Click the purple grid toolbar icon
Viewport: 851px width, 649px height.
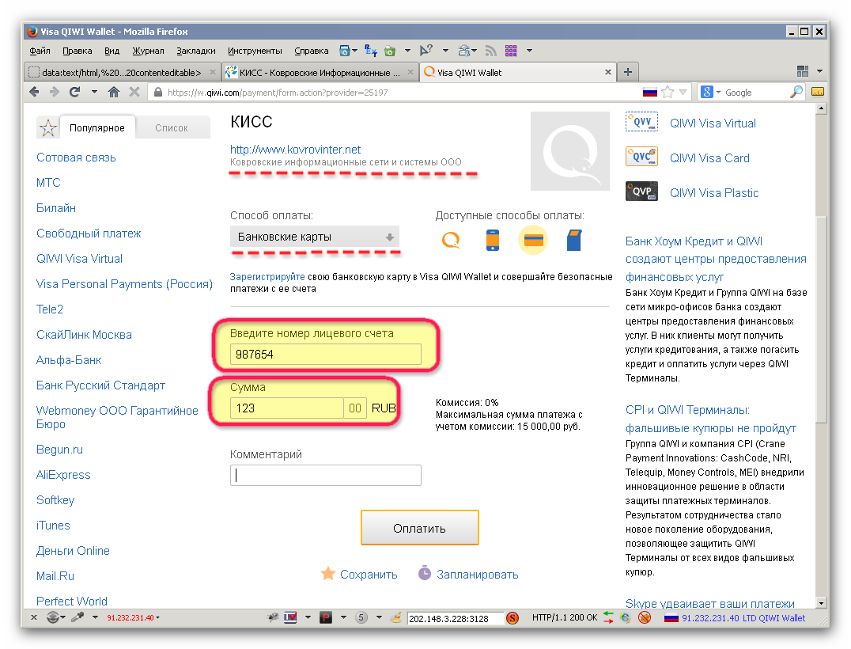click(511, 51)
